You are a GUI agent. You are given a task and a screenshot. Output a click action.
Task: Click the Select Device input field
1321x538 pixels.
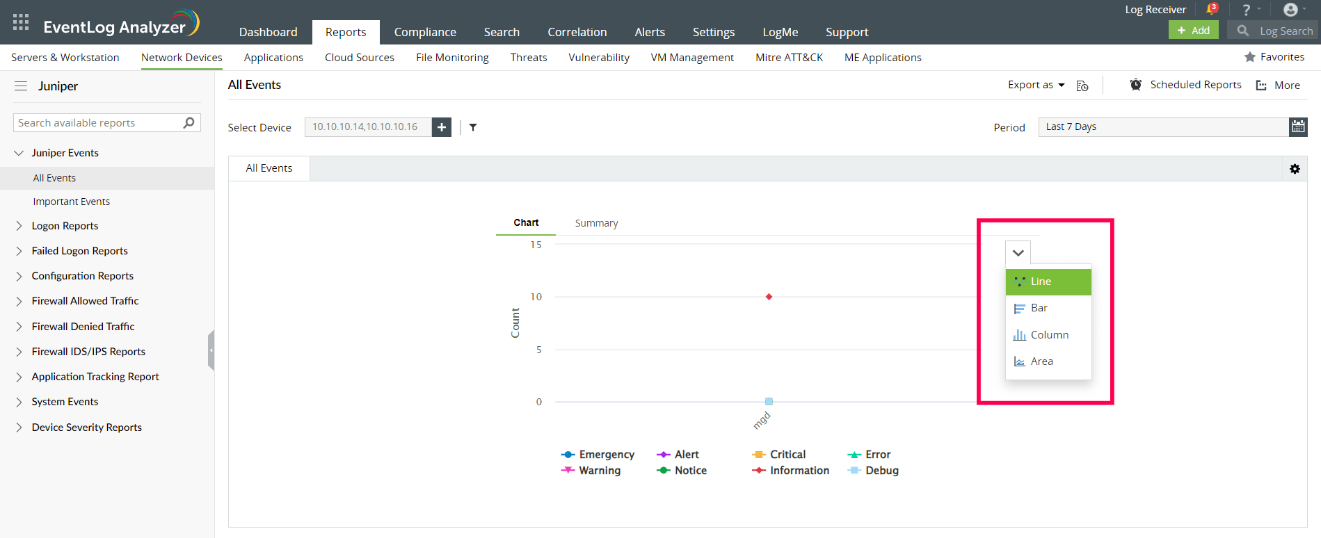click(368, 127)
